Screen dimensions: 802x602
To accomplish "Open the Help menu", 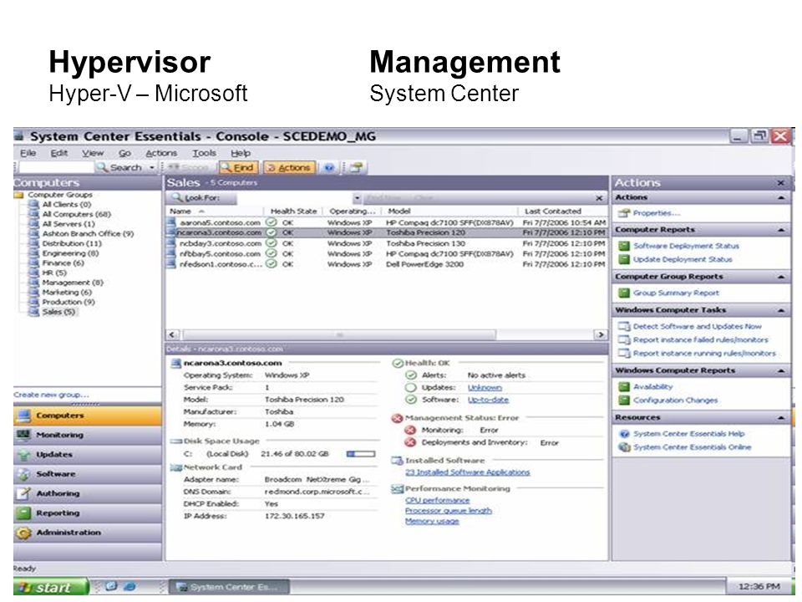I will point(241,153).
